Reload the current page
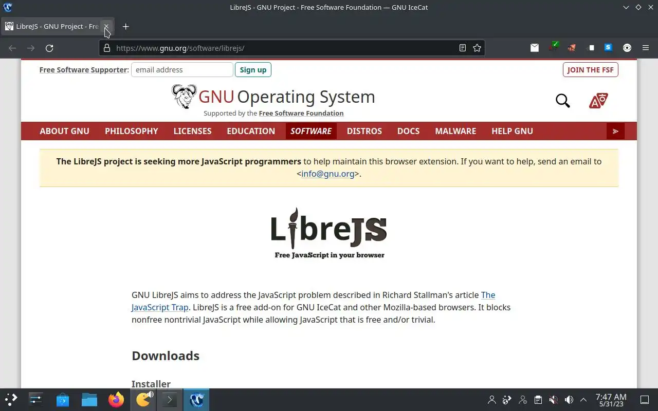Screen dimensions: 658x411 [x=49, y=48]
